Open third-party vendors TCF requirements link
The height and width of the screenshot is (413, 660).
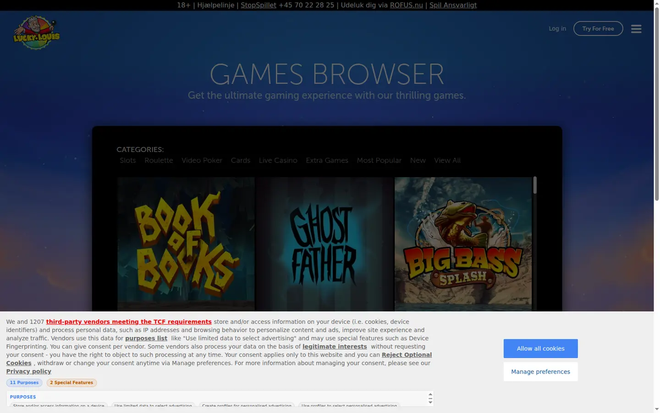click(129, 322)
